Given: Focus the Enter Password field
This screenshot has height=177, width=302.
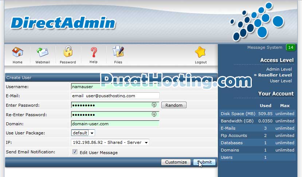Looking at the screenshot, I should point(115,105).
